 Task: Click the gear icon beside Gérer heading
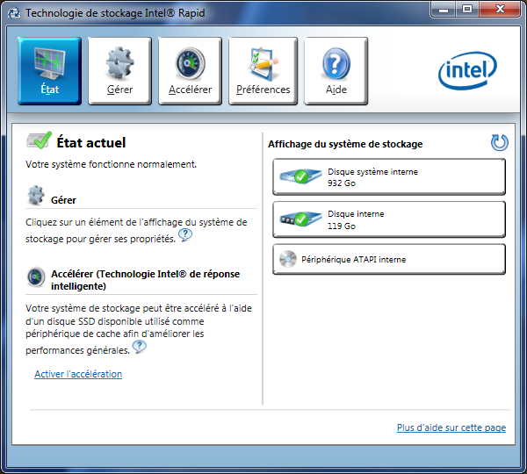point(36,194)
